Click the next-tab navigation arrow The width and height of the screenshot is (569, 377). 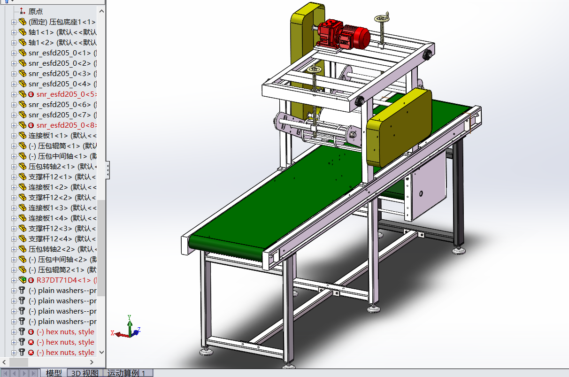coord(24,373)
